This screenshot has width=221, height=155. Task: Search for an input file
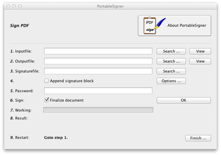point(171,51)
